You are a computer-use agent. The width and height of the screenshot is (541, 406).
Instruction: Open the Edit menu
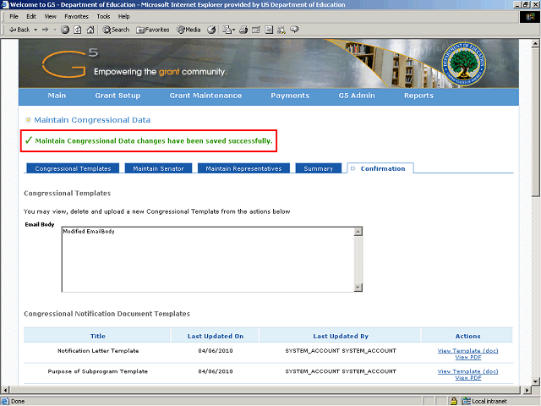coord(31,16)
